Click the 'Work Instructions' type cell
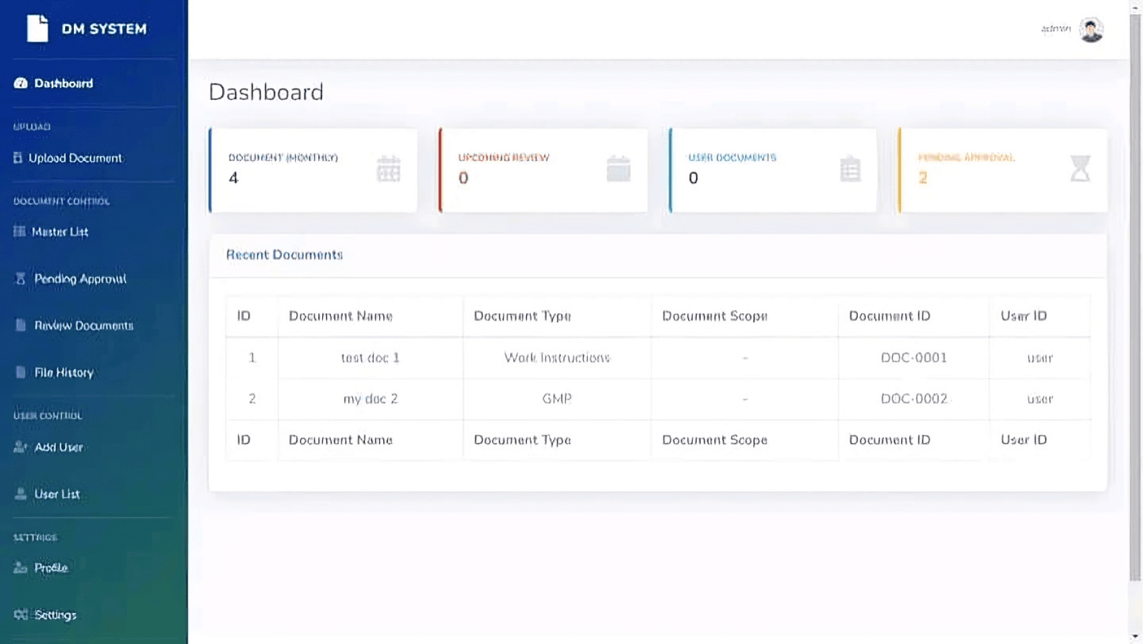 coord(557,358)
